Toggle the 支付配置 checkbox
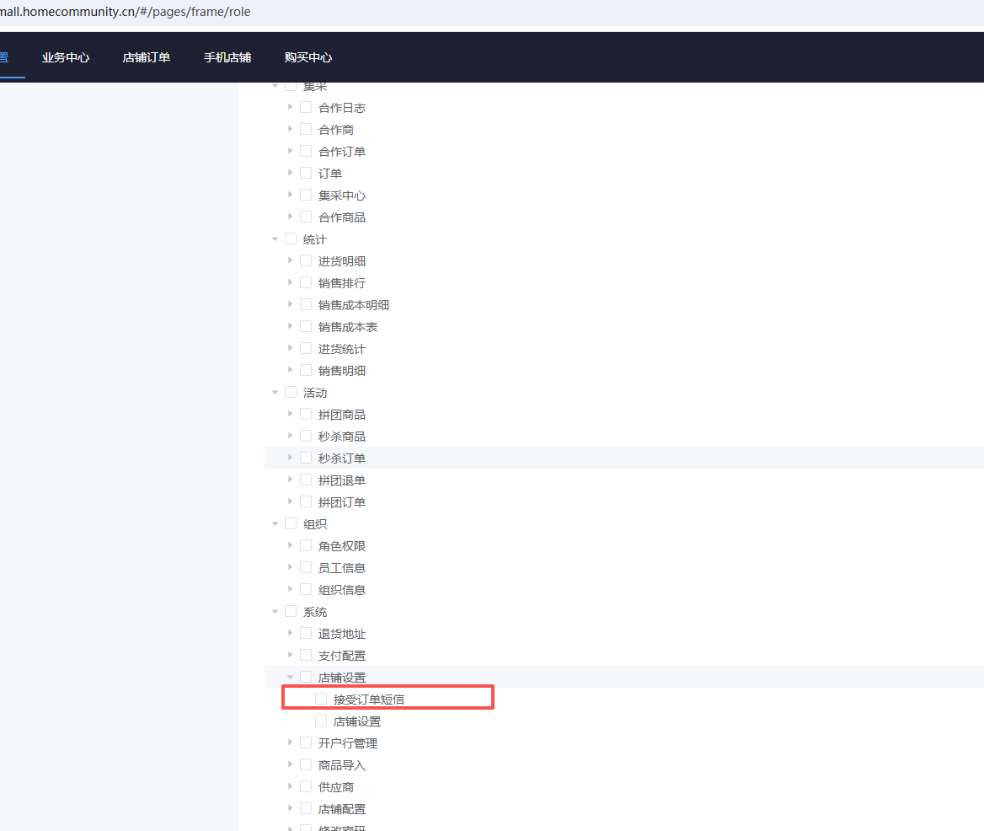Viewport: 984px width, 831px height. [x=306, y=655]
